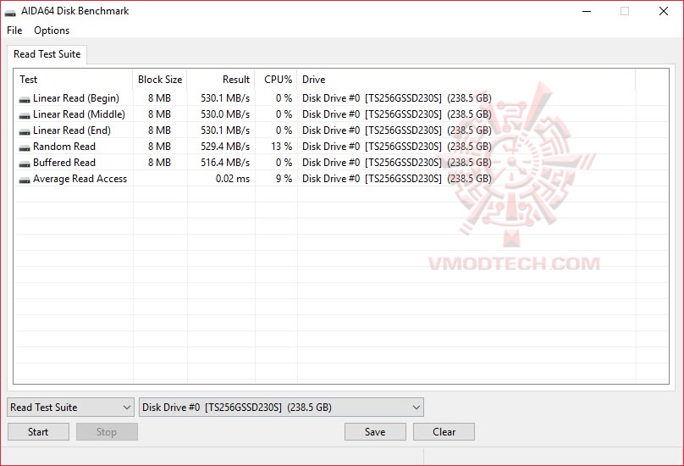Image resolution: width=684 pixels, height=466 pixels.
Task: Click the 529.4 MB/s result value
Action: tap(225, 147)
